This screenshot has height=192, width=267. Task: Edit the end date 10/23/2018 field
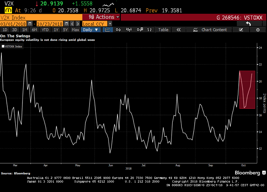pos(50,24)
